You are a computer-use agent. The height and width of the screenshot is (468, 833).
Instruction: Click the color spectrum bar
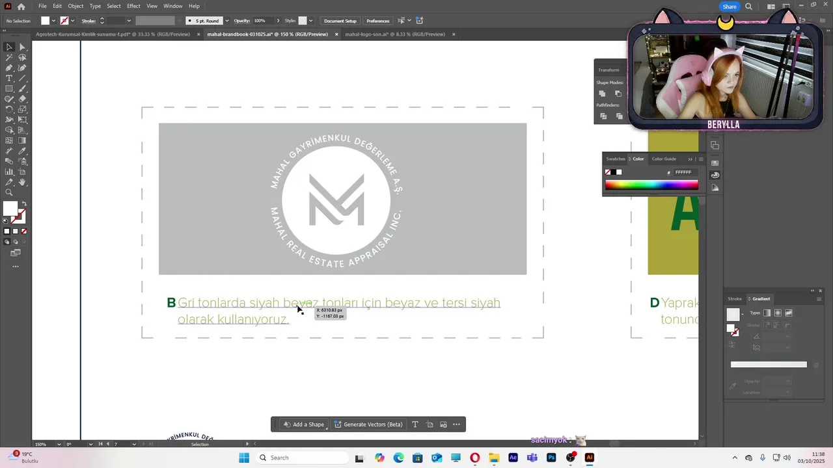click(x=651, y=185)
